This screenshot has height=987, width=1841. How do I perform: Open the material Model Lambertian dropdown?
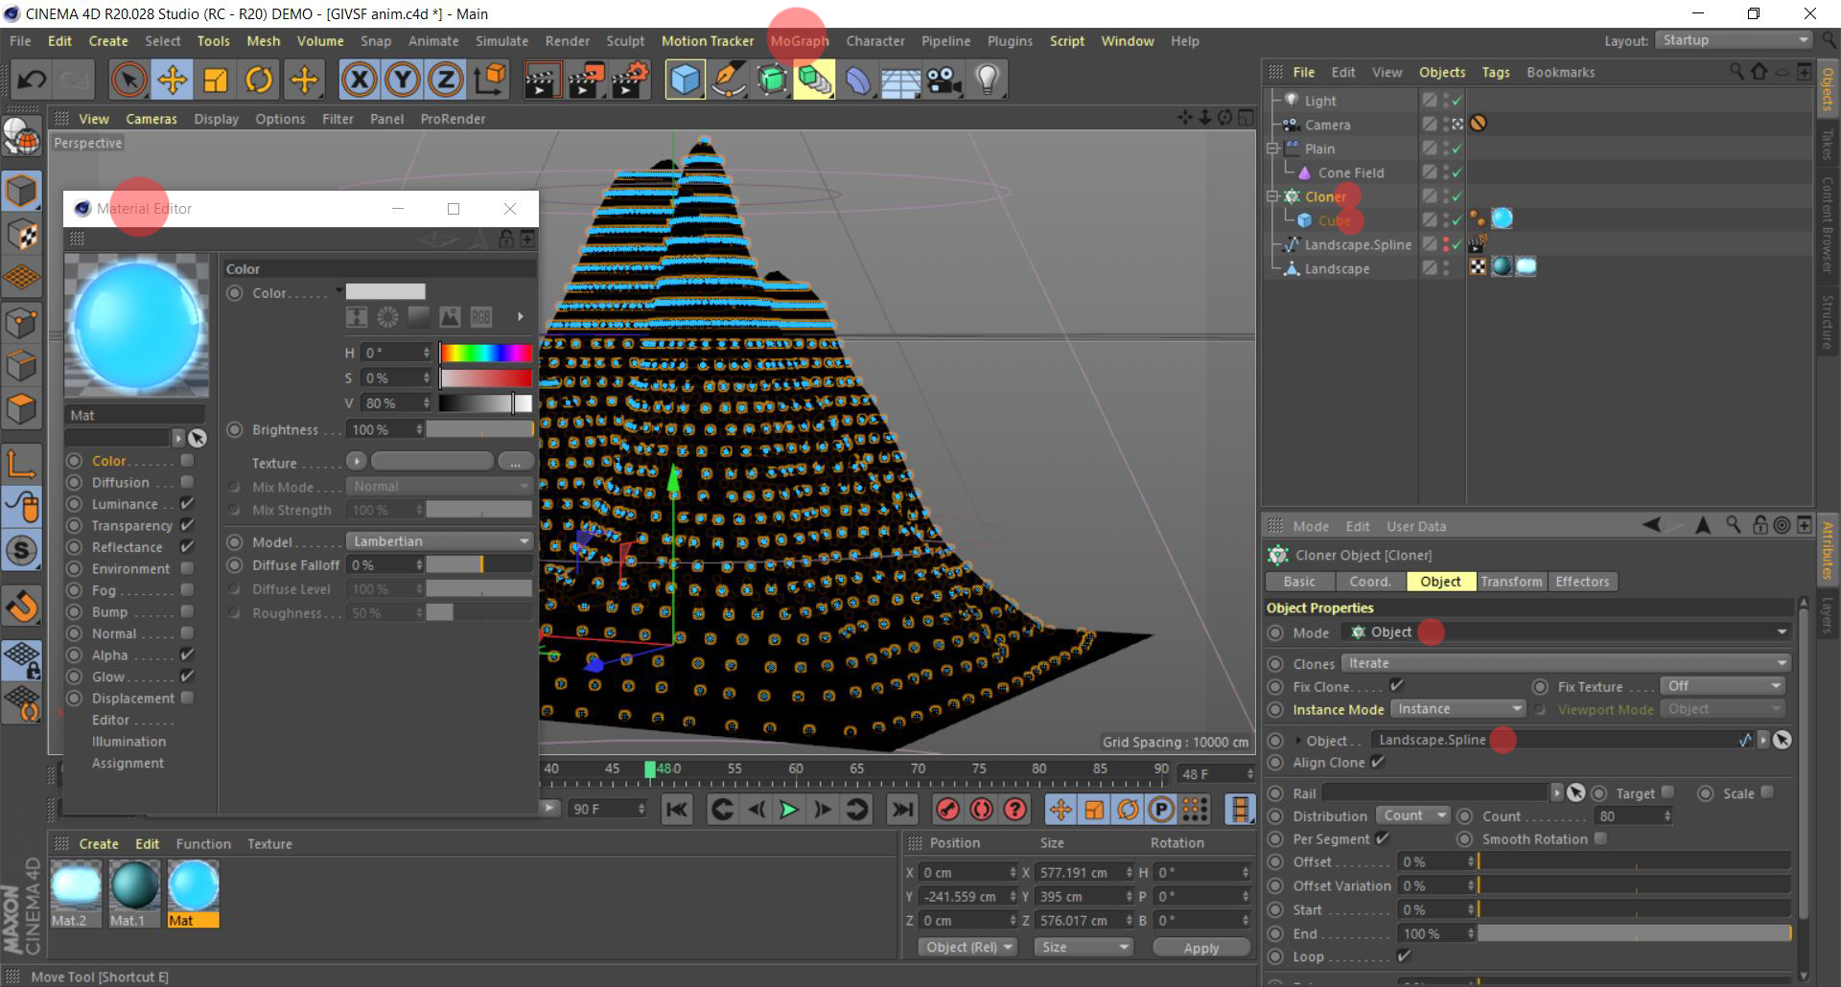pos(439,541)
